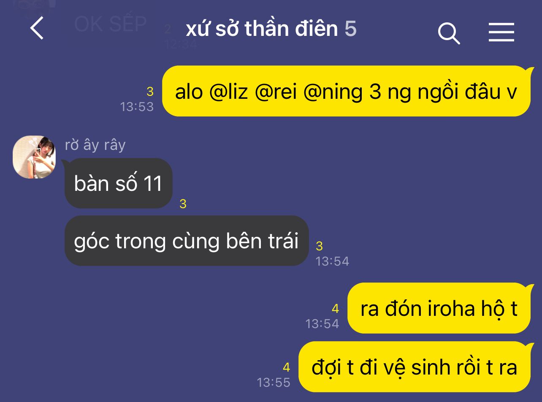This screenshot has height=402, width=542.
Task: Tap the chat title xứ sở thần điên
Action: [x=262, y=29]
